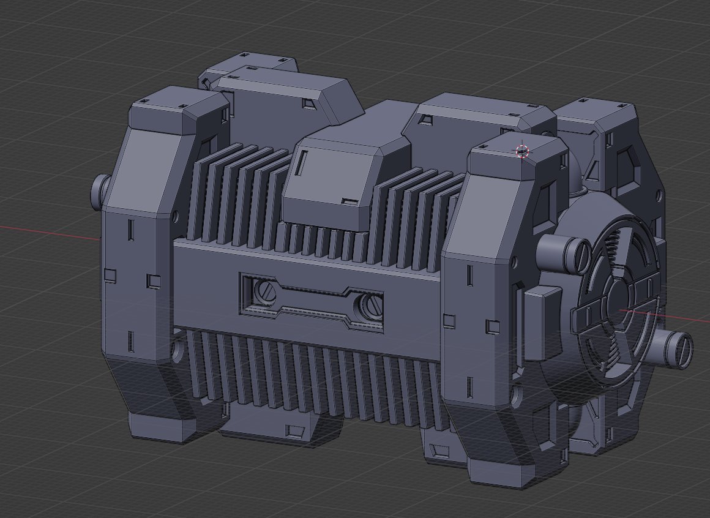Screen dimensions: 710x518
Task: Select the left screw head in front panel
Action: coord(266,291)
